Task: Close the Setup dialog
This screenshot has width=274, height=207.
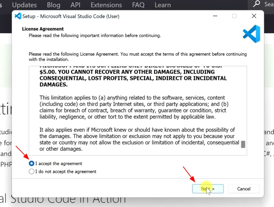Action: pyautogui.click(x=254, y=16)
